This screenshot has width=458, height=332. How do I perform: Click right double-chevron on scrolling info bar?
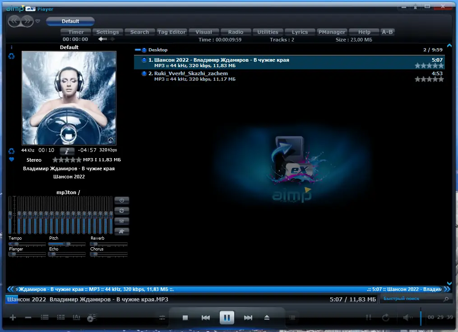[x=447, y=289]
